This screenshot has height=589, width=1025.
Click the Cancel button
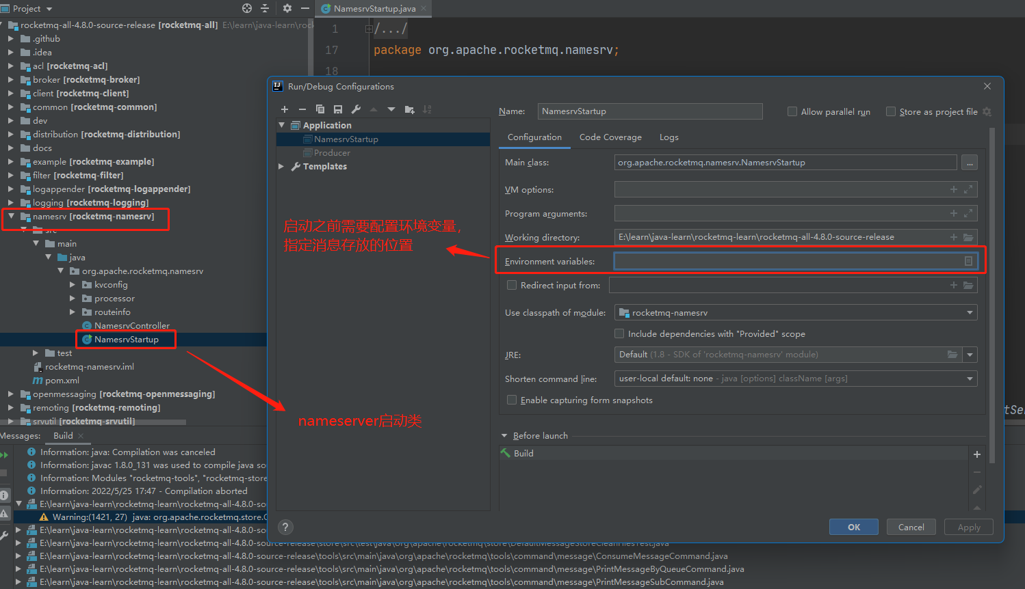tap(911, 527)
